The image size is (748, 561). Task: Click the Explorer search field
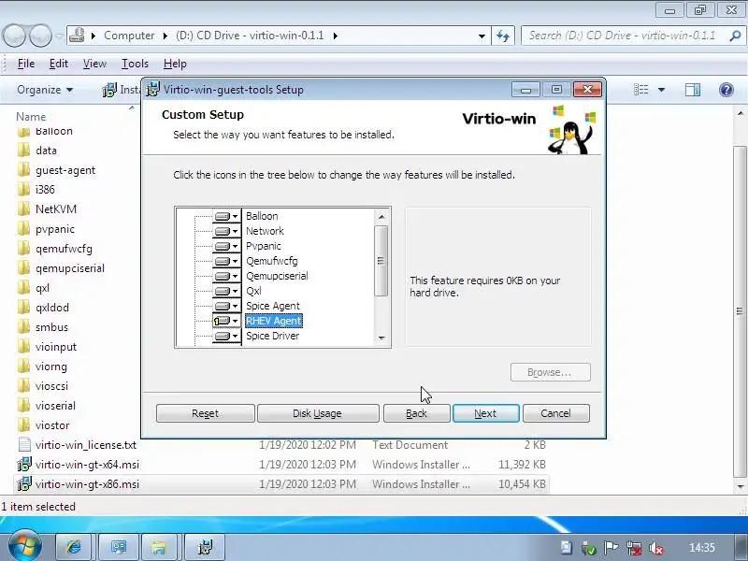pyautogui.click(x=623, y=36)
